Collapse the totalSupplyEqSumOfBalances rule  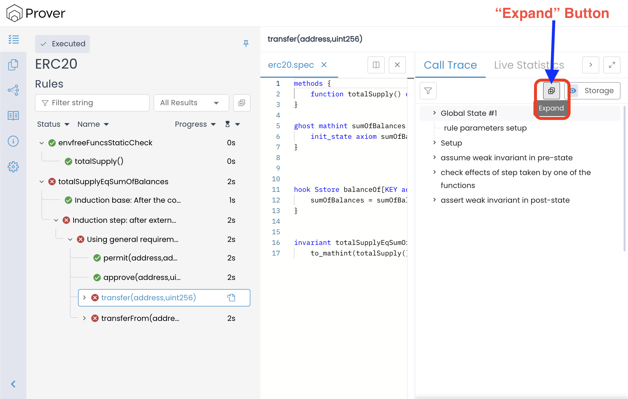point(42,182)
